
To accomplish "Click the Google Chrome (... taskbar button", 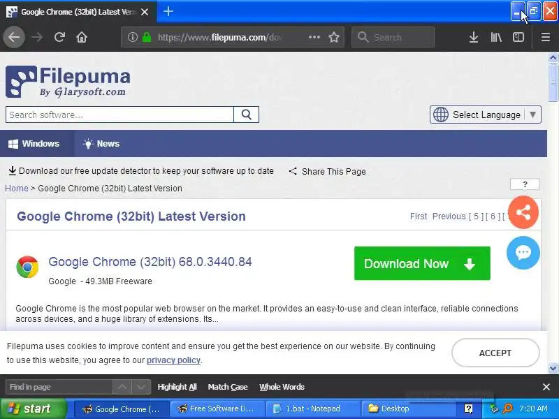I will tap(122, 409).
